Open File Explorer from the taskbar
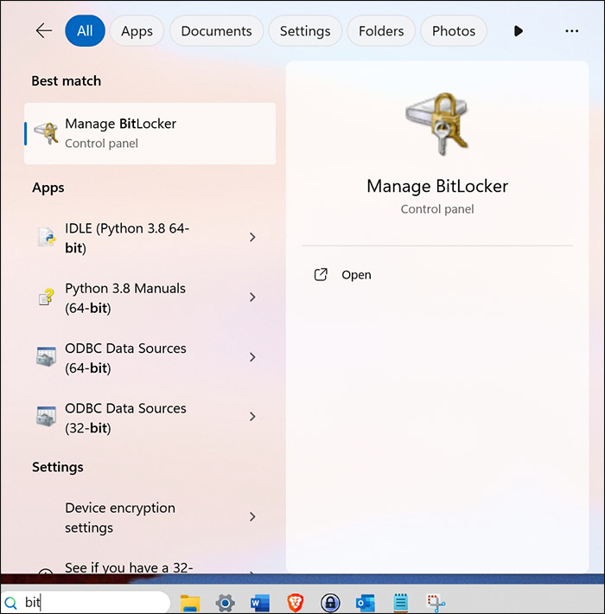Viewport: 605px width, 614px height. [189, 603]
